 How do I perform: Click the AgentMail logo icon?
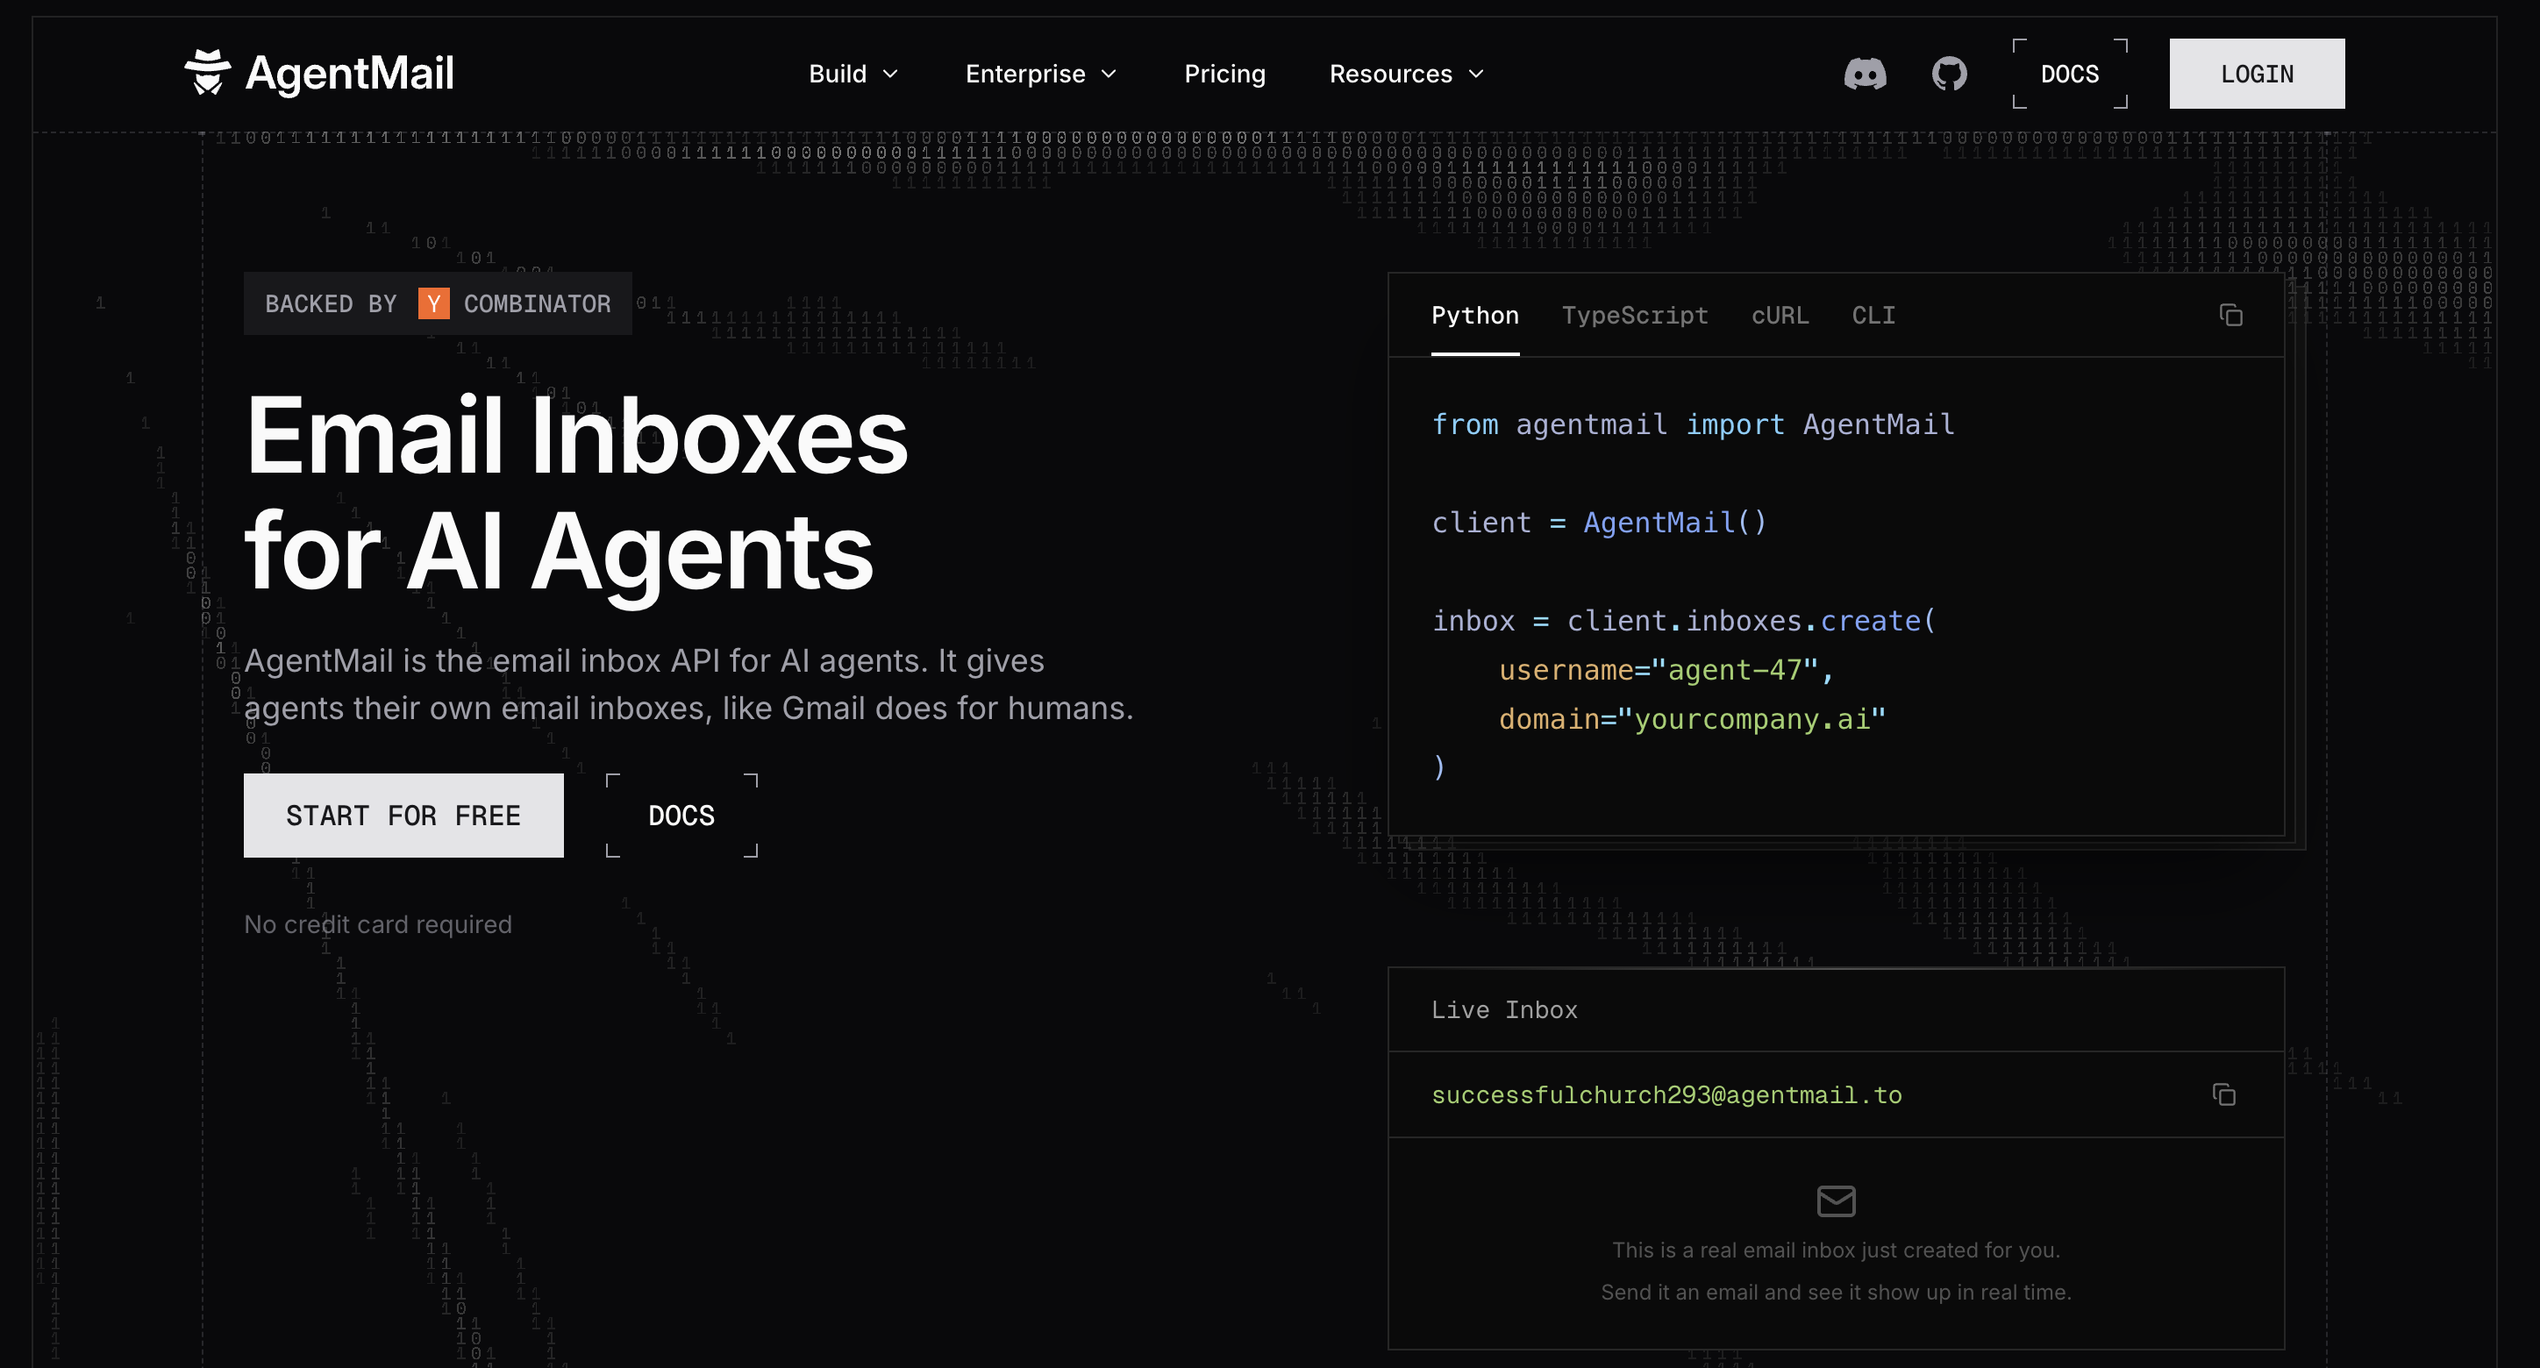tap(207, 73)
